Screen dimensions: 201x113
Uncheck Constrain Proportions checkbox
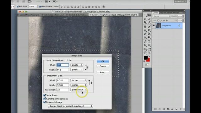[x=45, y=99]
